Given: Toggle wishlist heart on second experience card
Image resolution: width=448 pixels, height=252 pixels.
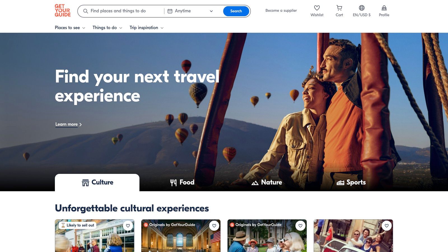Looking at the screenshot, I should point(214,226).
